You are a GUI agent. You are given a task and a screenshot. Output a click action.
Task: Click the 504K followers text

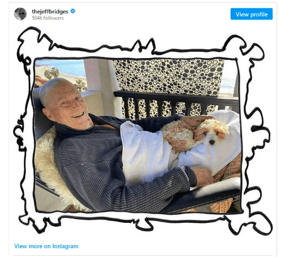(x=48, y=18)
